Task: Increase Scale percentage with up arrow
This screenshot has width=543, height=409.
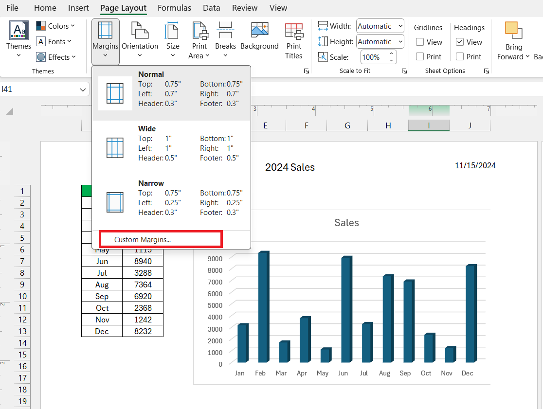Action: tap(391, 53)
